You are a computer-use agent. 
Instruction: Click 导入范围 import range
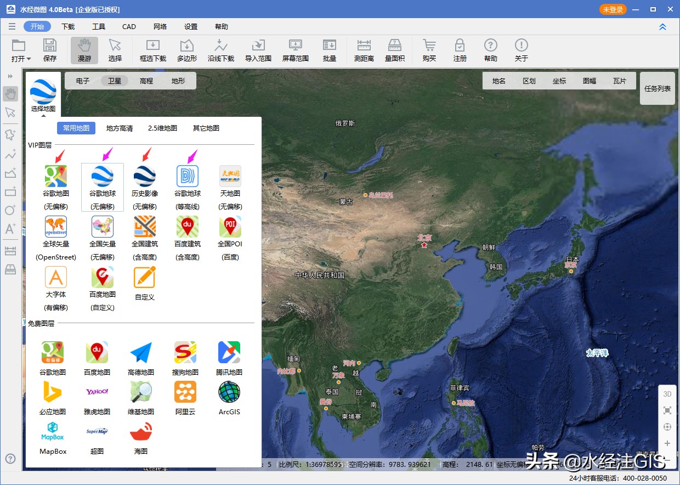(x=258, y=50)
